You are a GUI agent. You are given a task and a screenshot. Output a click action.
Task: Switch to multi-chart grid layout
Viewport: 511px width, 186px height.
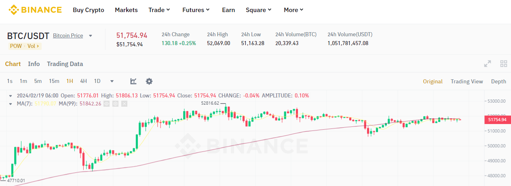[x=504, y=64]
